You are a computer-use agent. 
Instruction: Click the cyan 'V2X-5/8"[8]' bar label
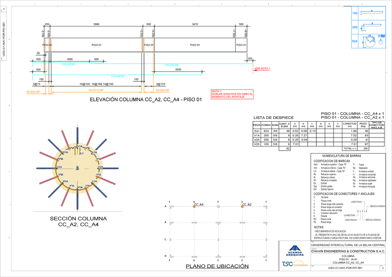coord(171,65)
